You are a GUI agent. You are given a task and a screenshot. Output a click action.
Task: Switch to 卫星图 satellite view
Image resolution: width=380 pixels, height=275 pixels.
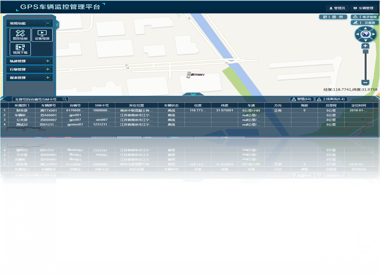point(364,23)
